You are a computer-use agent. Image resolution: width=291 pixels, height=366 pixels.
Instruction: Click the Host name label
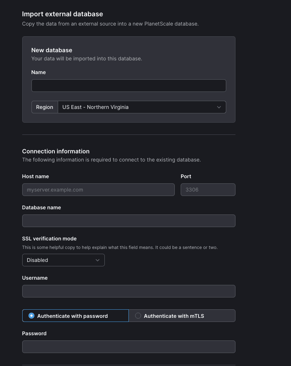[x=36, y=176]
